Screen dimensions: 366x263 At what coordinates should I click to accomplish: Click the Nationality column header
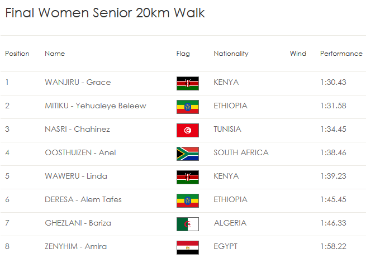[231, 54]
